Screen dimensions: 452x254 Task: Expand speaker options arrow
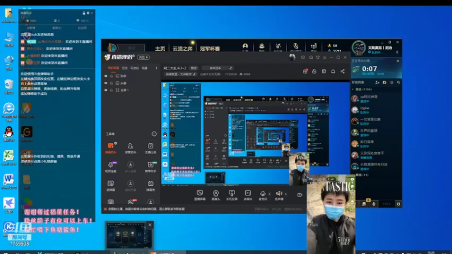[x=286, y=194]
